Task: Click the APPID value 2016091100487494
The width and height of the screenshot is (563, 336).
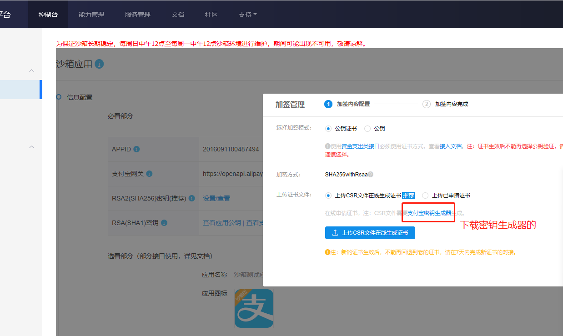Action: click(231, 149)
